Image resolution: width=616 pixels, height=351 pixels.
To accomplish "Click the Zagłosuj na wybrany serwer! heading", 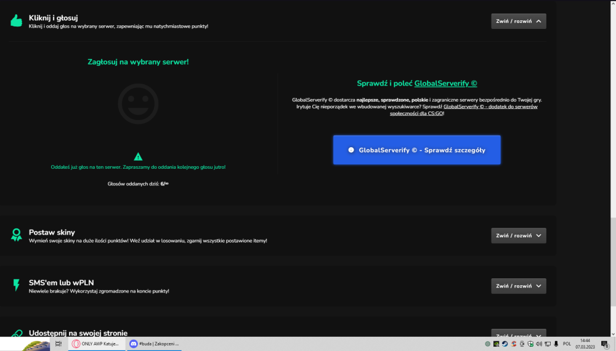I will (138, 62).
